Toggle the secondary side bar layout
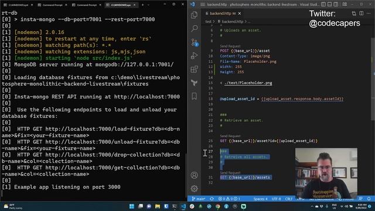The image size is (375, 211). (336, 4)
